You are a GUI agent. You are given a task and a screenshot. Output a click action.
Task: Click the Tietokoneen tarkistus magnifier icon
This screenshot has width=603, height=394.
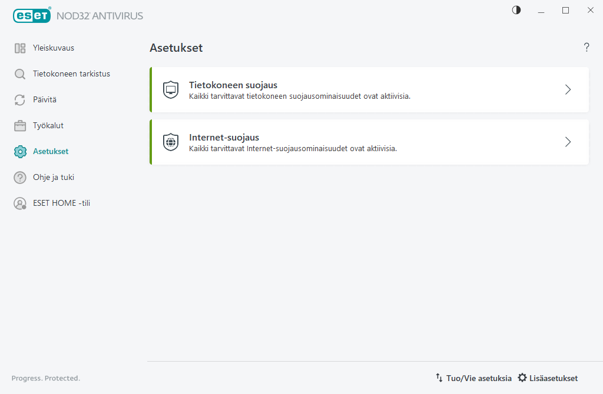(20, 74)
